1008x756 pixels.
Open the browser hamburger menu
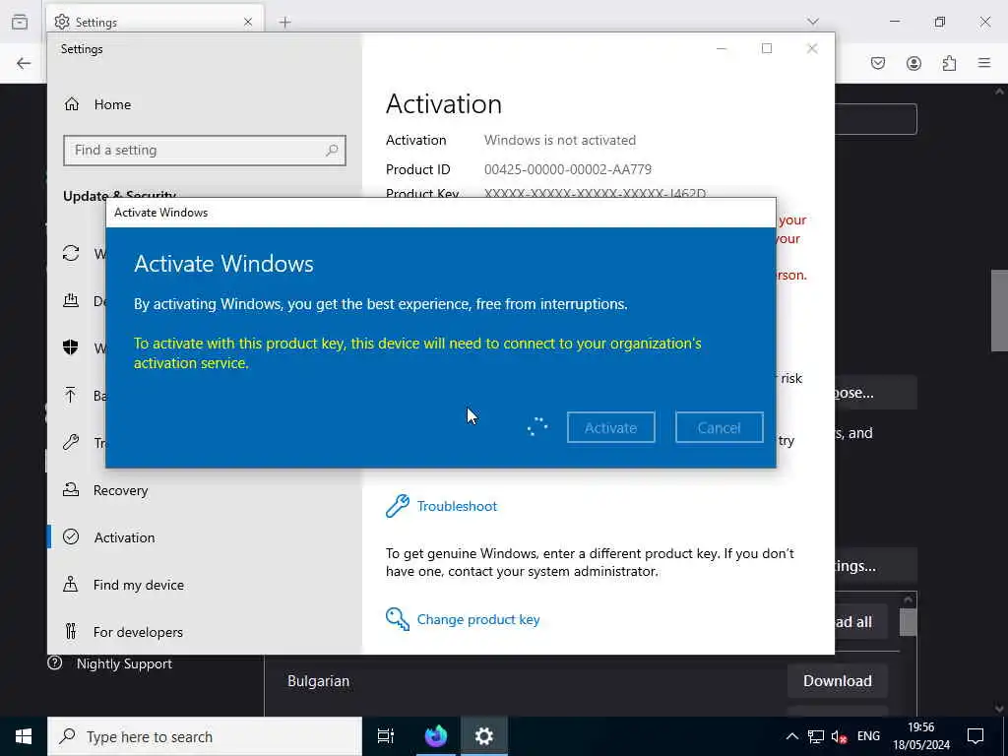(x=984, y=63)
